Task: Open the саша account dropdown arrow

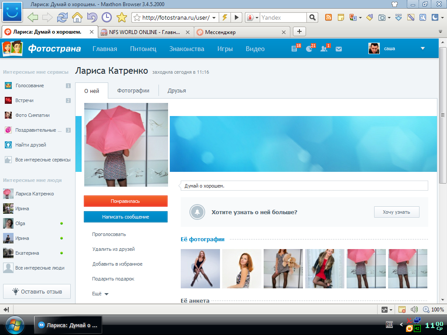Action: 422,48
